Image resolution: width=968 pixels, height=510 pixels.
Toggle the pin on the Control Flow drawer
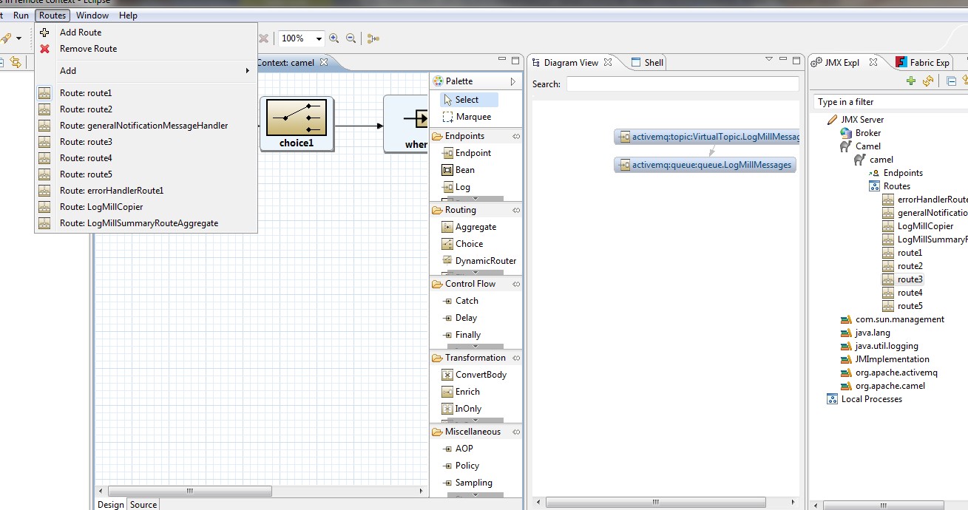[516, 284]
